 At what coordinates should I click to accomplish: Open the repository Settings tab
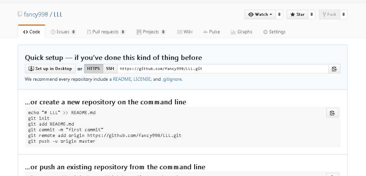[274, 32]
